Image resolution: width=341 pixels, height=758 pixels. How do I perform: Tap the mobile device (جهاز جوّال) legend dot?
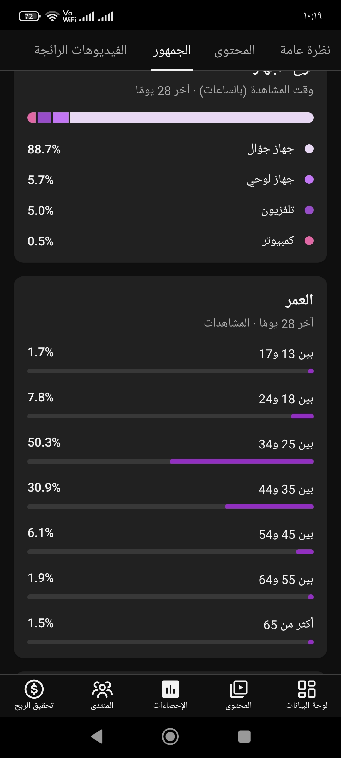pyautogui.click(x=309, y=149)
